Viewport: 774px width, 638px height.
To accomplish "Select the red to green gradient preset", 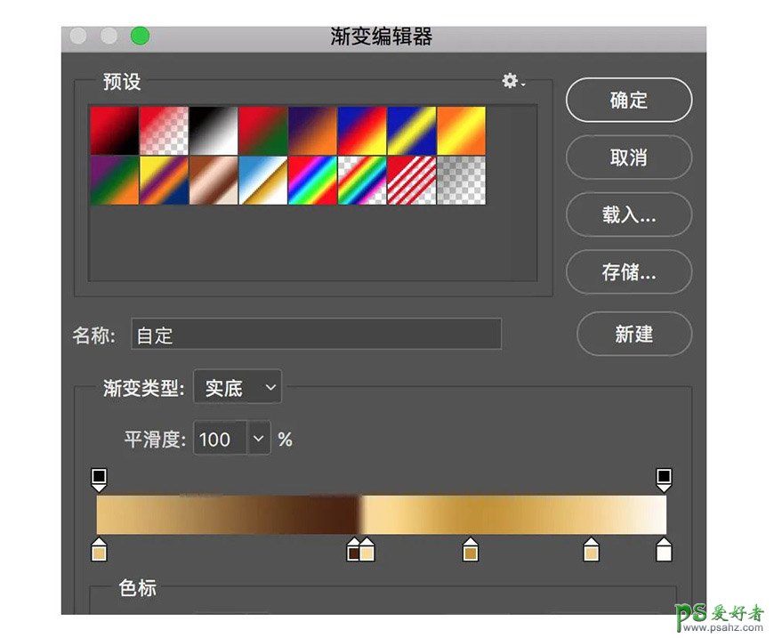I will tap(263, 131).
